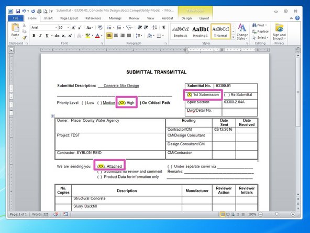310x233 pixels.
Task: Start a numbered list
Action: [x=119, y=27]
